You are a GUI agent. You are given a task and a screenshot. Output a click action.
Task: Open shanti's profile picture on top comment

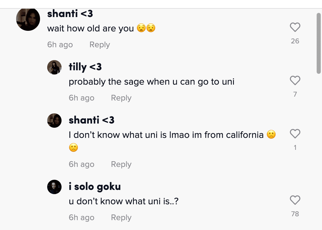pos(28,19)
